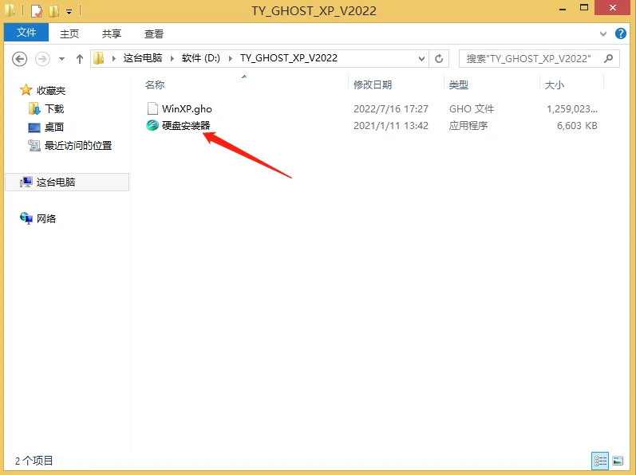636x475 pixels.
Task: Click the 桌面 monitor icon
Action: (34, 128)
